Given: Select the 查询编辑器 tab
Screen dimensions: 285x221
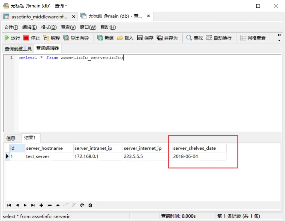Looking at the screenshot, I should point(47,48).
